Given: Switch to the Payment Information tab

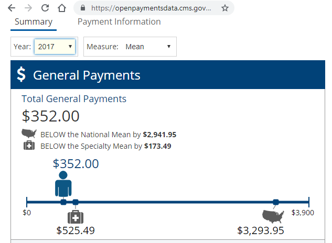Looking at the screenshot, I should point(119,22).
